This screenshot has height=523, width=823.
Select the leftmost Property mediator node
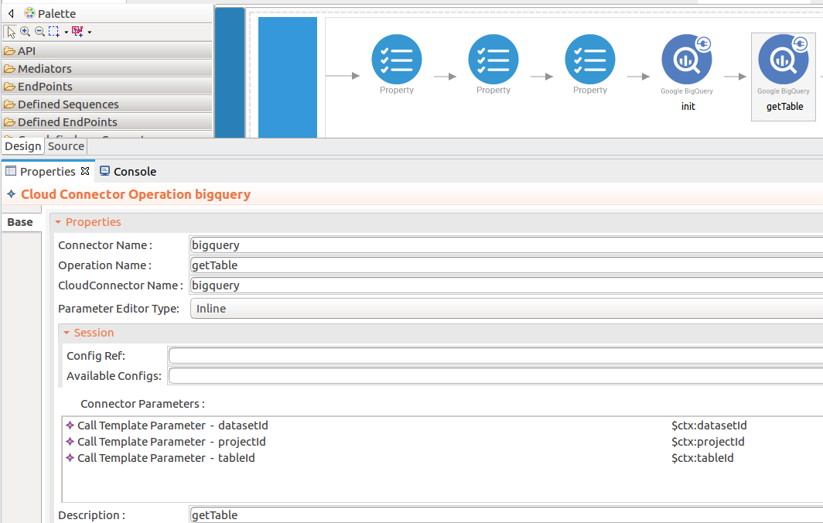pyautogui.click(x=397, y=60)
